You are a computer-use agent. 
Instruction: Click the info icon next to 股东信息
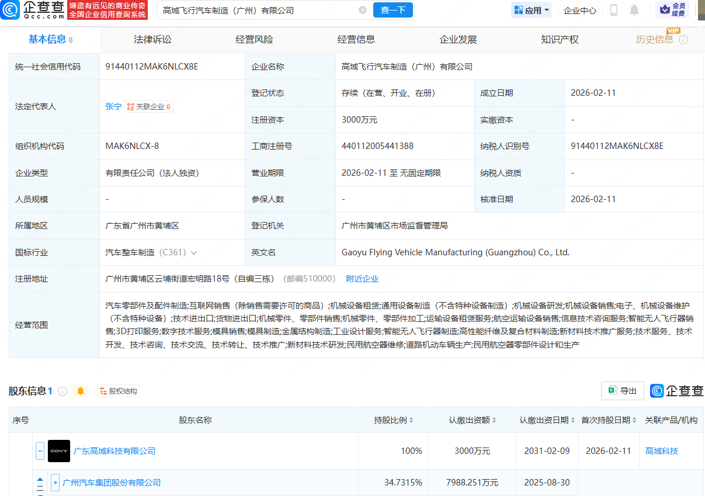click(x=64, y=391)
